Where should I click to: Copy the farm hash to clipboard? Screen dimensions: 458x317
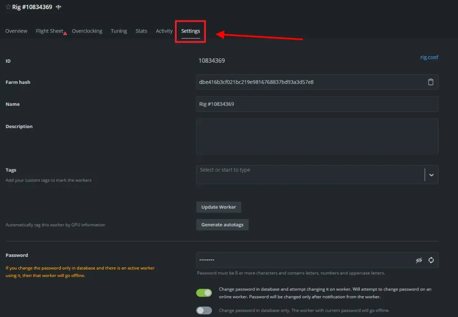(431, 82)
